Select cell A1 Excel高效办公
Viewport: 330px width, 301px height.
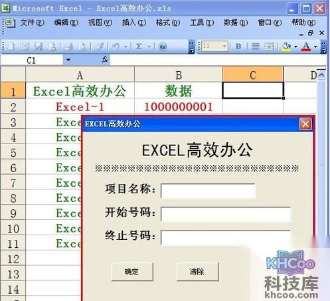click(80, 91)
